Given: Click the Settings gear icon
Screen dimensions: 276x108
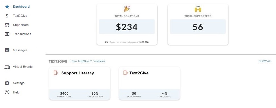Looking at the screenshot, I should tap(7, 83).
